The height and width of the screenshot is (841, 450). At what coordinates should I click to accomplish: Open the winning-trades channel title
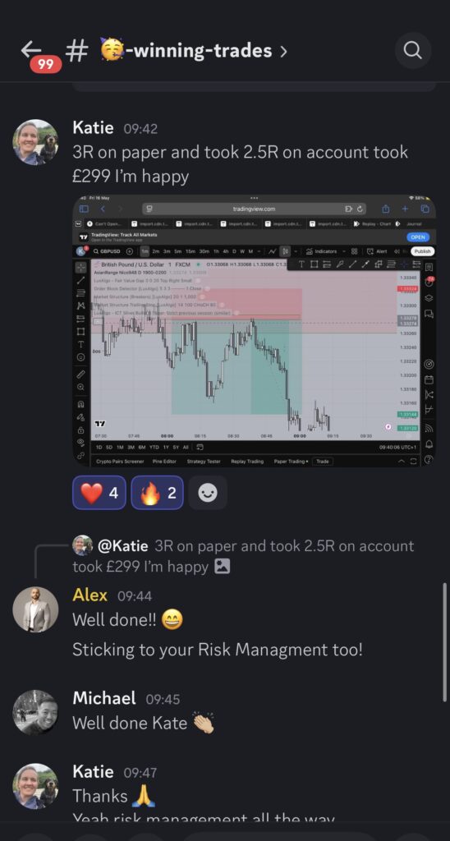(x=186, y=51)
